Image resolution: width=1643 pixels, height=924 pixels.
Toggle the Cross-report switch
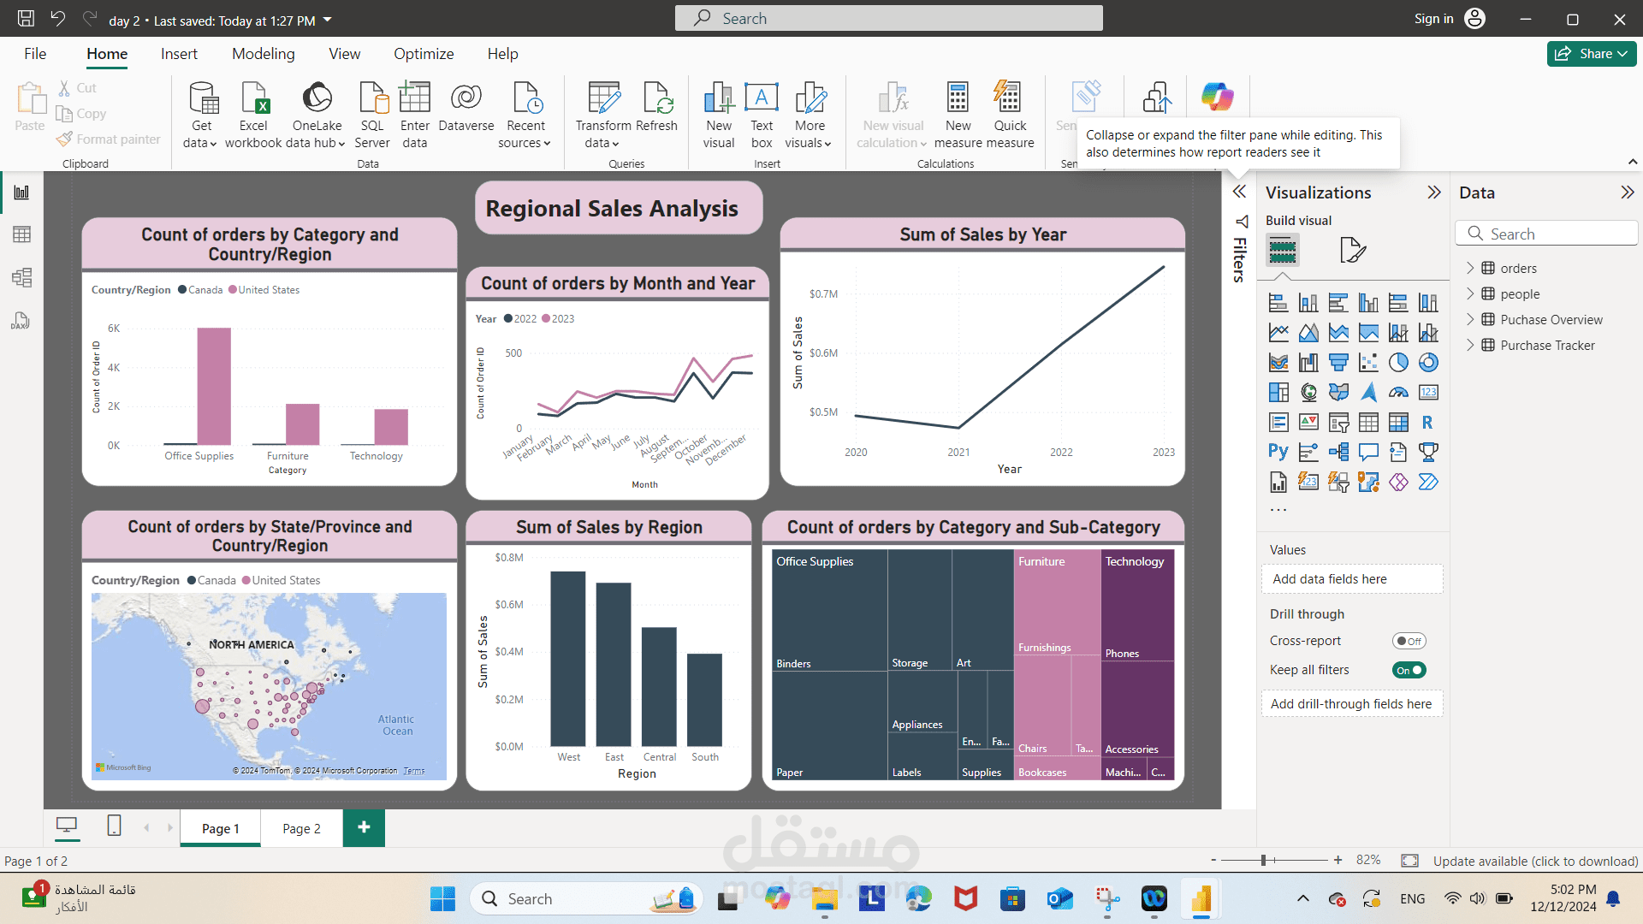(x=1409, y=641)
